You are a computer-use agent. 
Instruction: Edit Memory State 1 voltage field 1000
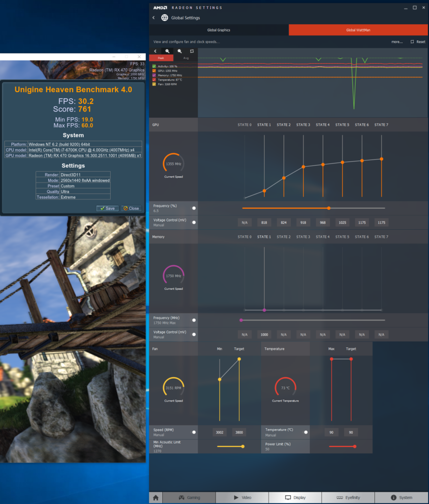(264, 335)
